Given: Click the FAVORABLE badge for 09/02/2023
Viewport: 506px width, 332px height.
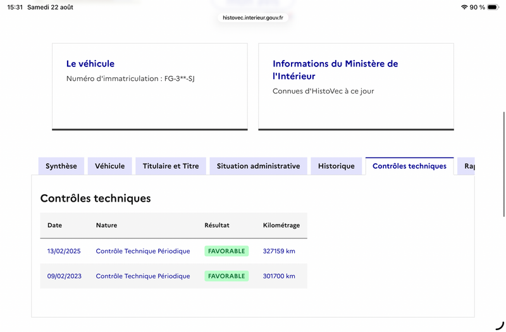Looking at the screenshot, I should pos(226,276).
